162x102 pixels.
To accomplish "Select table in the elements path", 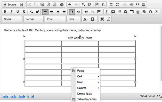I will click(x=13, y=96).
